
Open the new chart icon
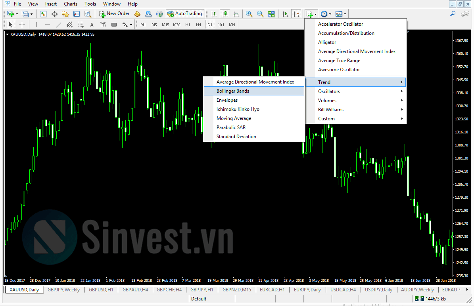coord(11,14)
